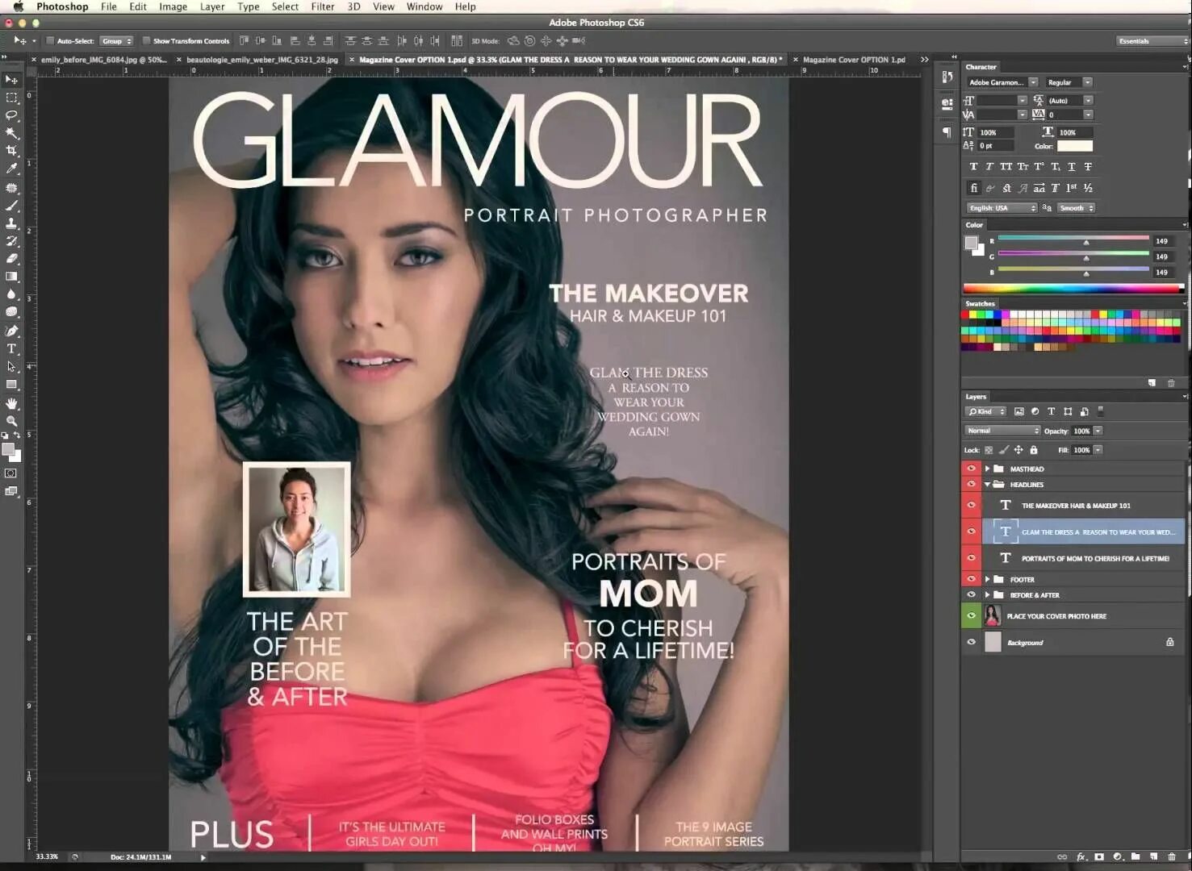Pick the Magic Wand tool
The width and height of the screenshot is (1192, 871).
[x=11, y=133]
